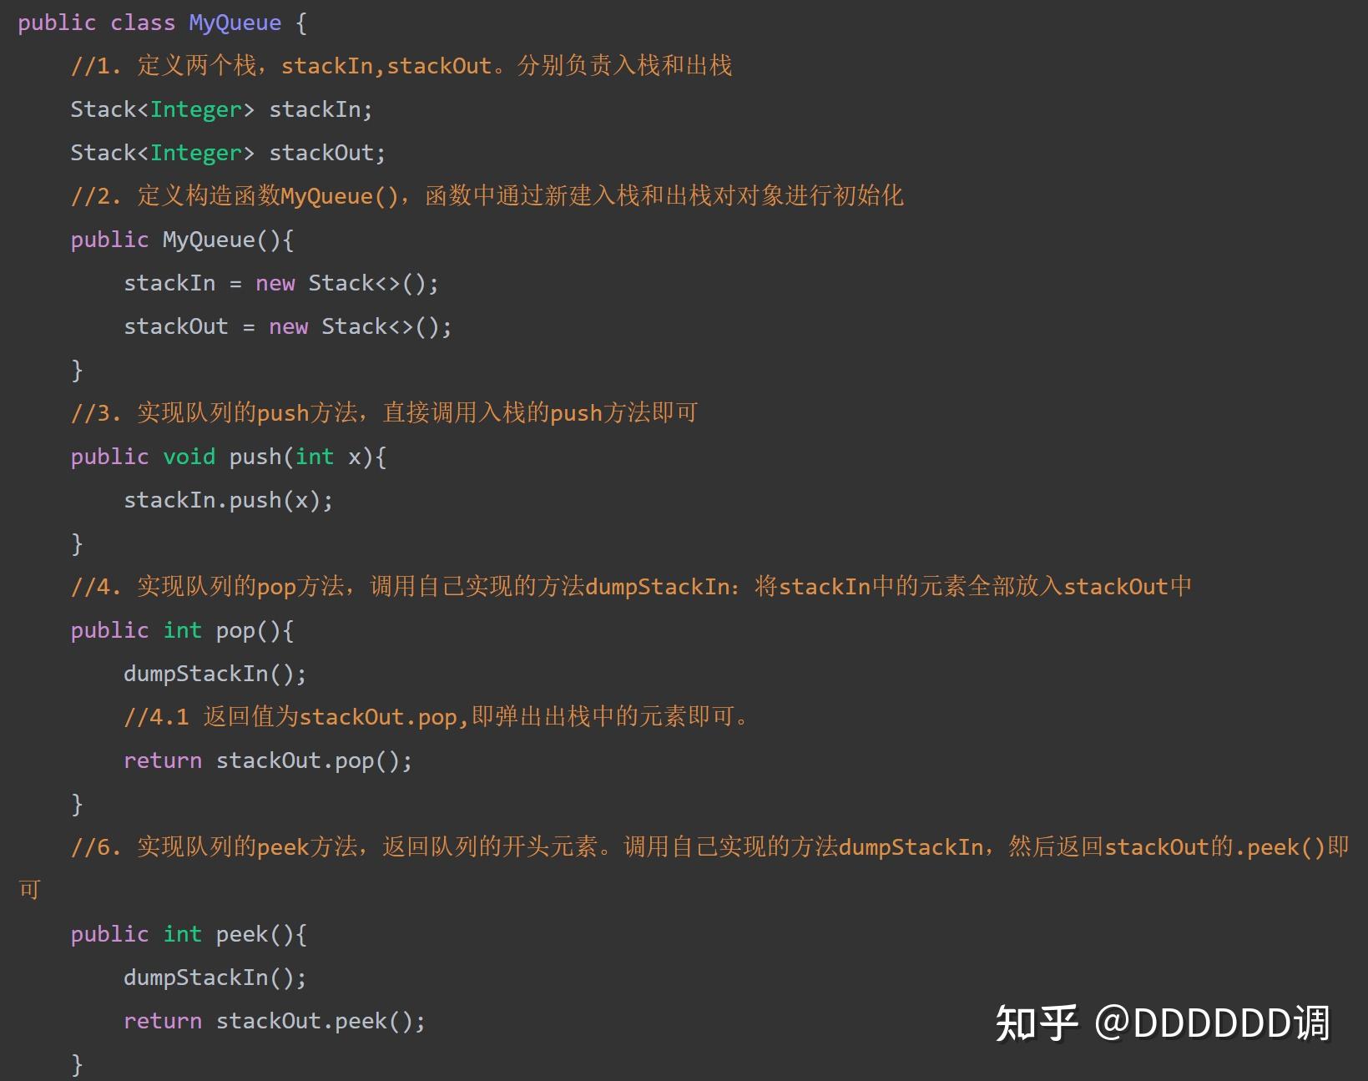Click comment //2 about the constructor
1368x1081 pixels.
tap(487, 195)
